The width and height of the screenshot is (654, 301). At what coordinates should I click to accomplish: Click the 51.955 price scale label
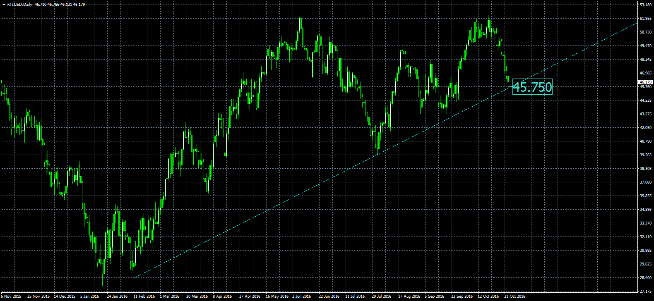(646, 19)
